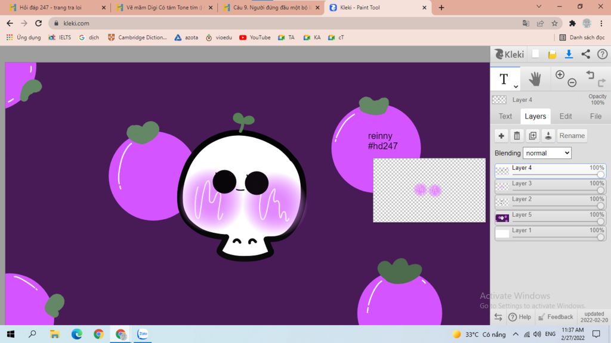Switch to the Text tab
Image resolution: width=611 pixels, height=343 pixels.
click(505, 116)
